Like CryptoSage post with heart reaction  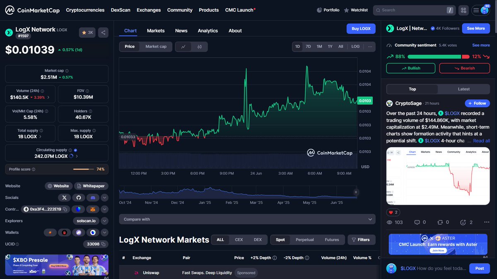point(392,212)
